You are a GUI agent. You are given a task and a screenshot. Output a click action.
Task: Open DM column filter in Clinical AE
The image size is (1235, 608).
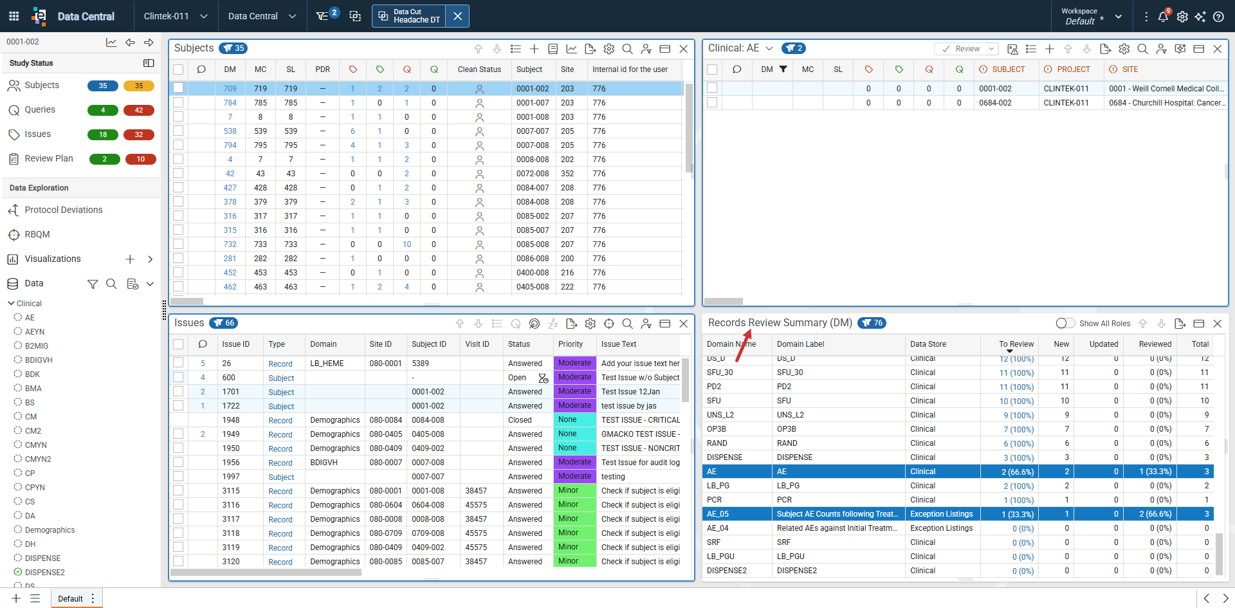(x=783, y=69)
